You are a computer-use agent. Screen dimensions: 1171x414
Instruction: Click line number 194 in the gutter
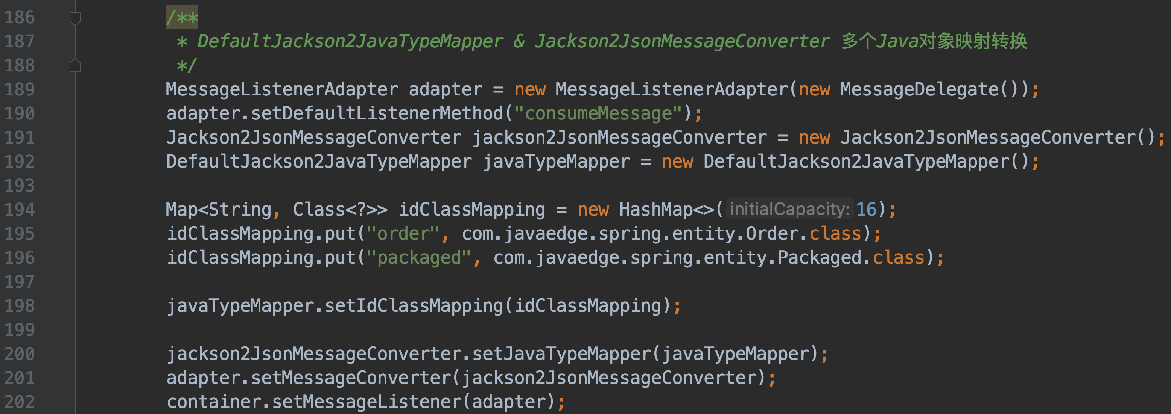click(20, 210)
